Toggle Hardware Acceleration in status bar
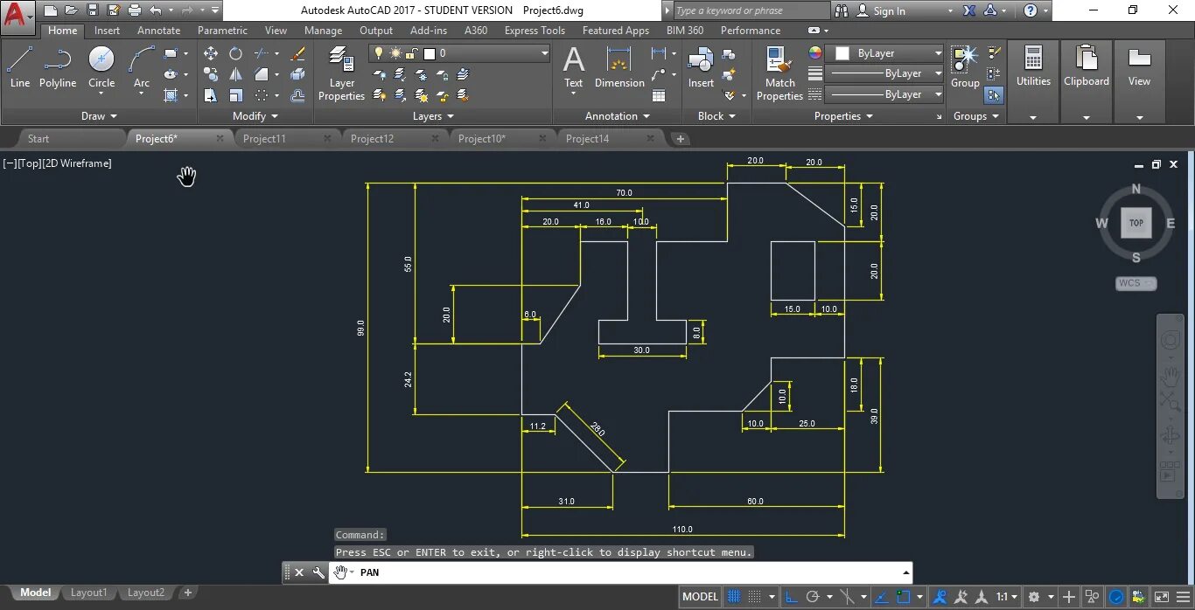 point(1116,597)
